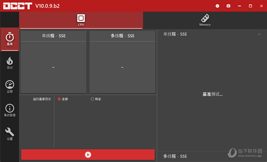Select the 全部 (All) radio option
This screenshot has width=267, height=162.
tap(63, 99)
